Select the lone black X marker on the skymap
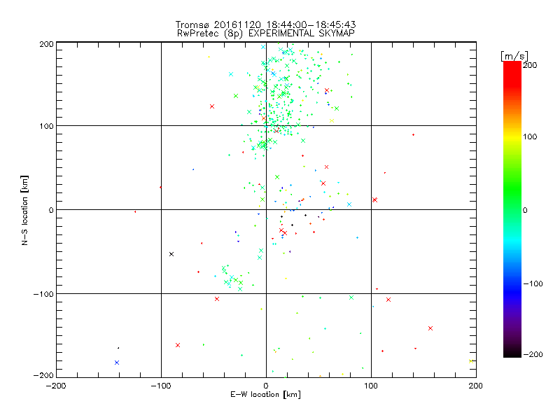 [171, 254]
